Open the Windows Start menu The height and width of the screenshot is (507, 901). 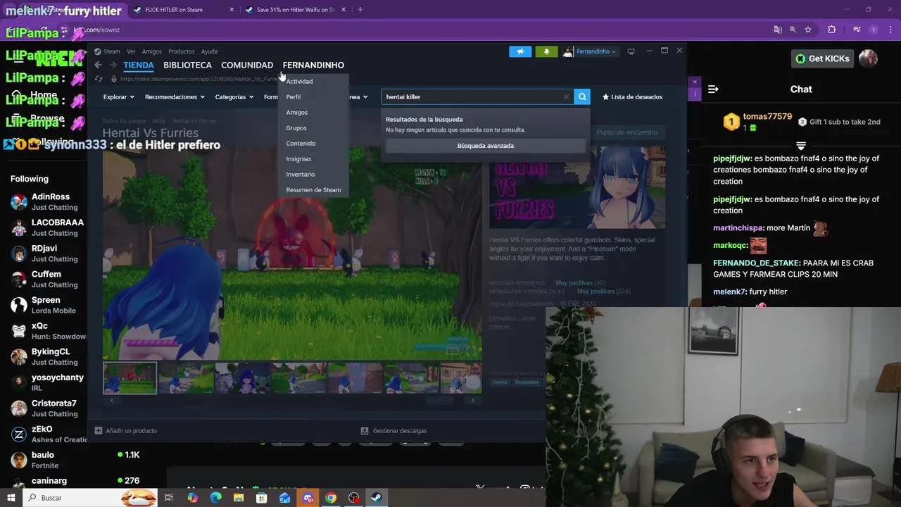click(11, 498)
